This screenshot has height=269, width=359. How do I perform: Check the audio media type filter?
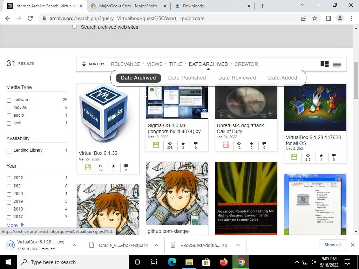pyautogui.click(x=9, y=116)
